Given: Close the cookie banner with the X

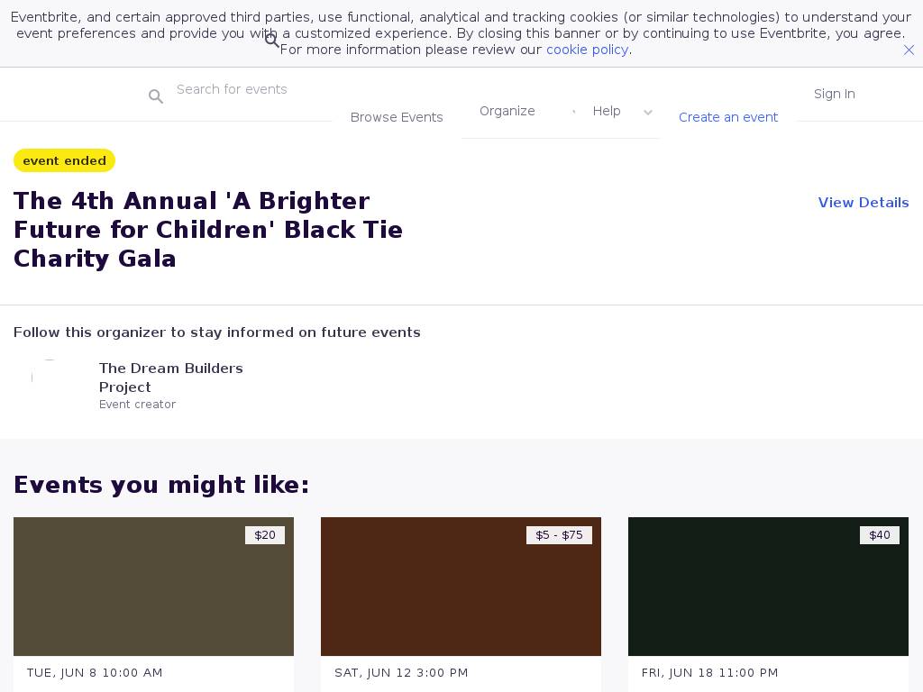Looking at the screenshot, I should coord(909,50).
